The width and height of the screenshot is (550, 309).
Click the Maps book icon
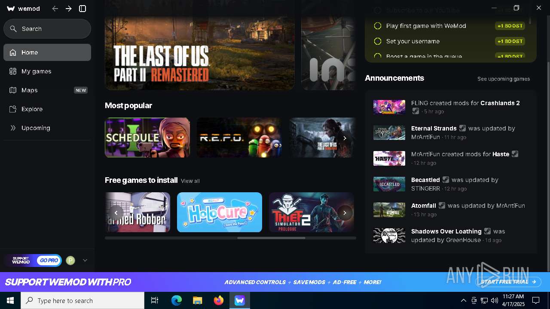tap(13, 90)
